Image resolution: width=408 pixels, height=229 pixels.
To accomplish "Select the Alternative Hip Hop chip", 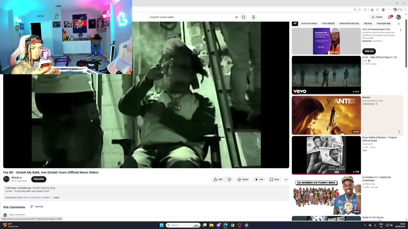I will (x=349, y=24).
